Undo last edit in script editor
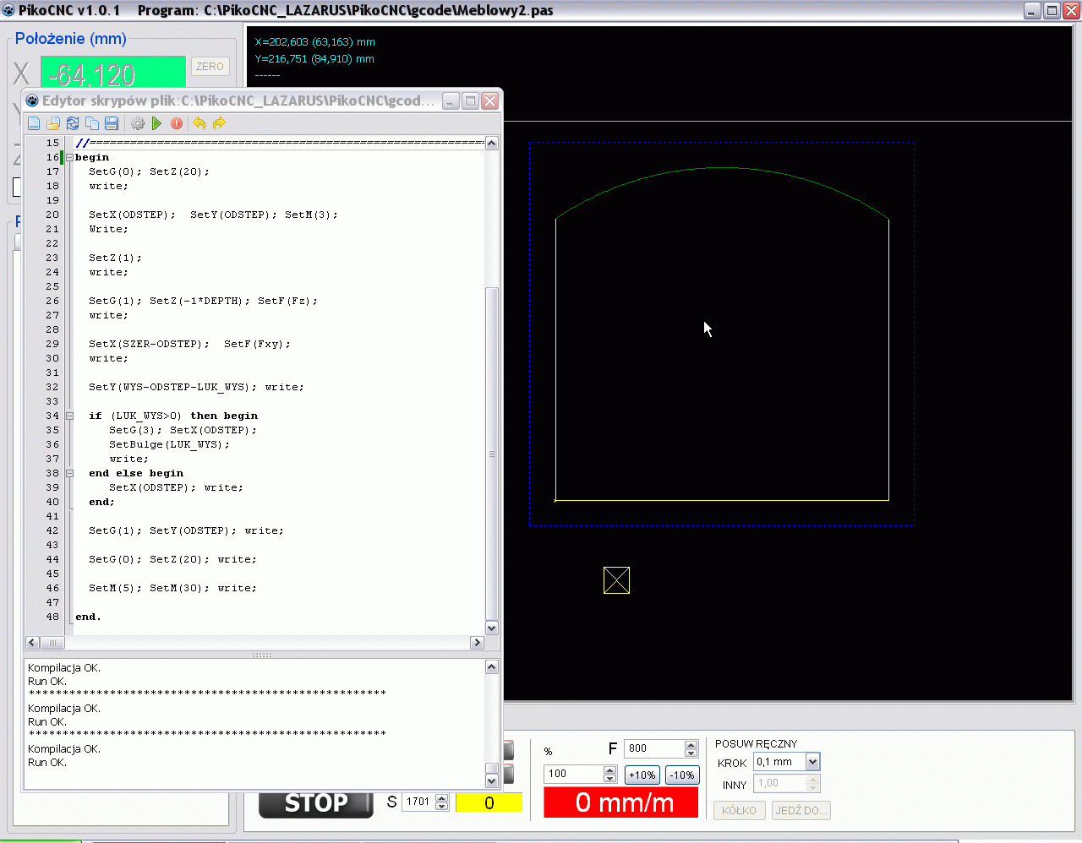Screen dimensions: 1082x843 click(x=199, y=123)
